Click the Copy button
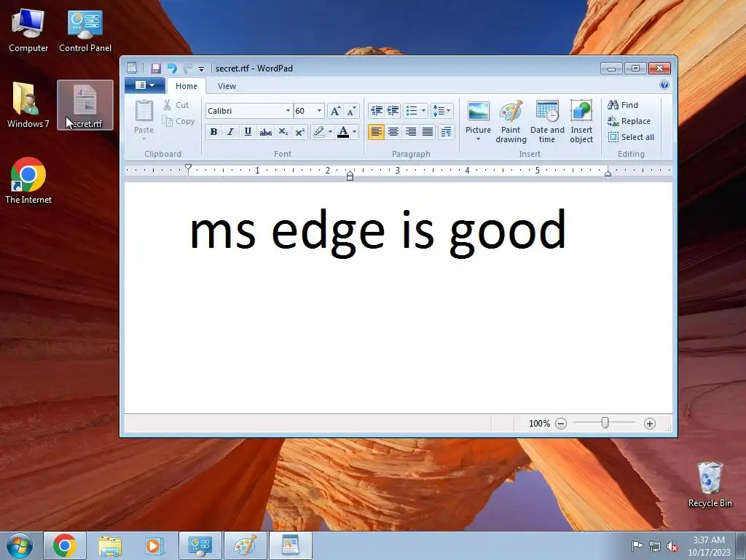 [x=178, y=121]
